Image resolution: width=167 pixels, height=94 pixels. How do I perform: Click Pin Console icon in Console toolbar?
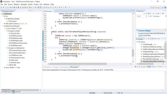point(153,67)
